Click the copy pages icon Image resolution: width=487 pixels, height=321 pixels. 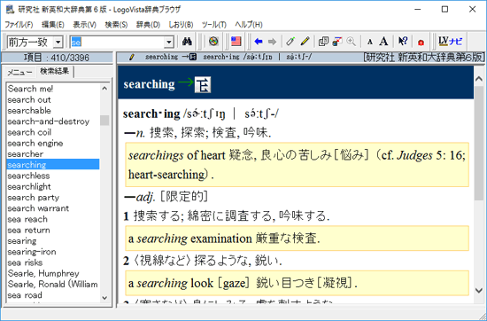pos(323,42)
